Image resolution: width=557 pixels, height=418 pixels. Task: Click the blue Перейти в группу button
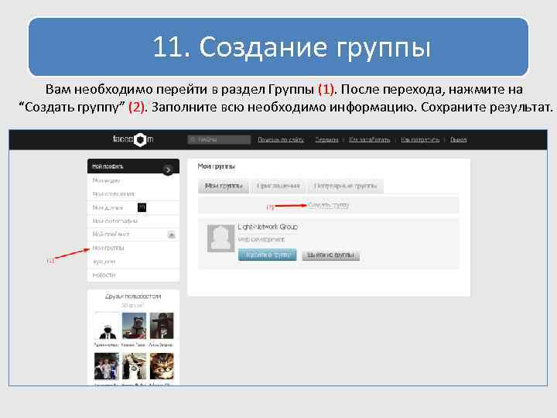(x=267, y=255)
